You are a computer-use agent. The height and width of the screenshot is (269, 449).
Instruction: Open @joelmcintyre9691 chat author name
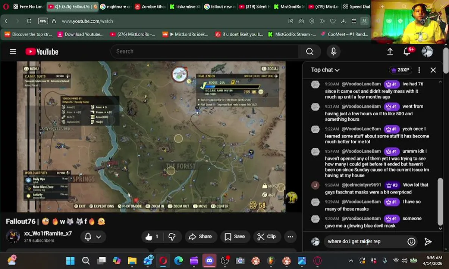[x=361, y=185]
